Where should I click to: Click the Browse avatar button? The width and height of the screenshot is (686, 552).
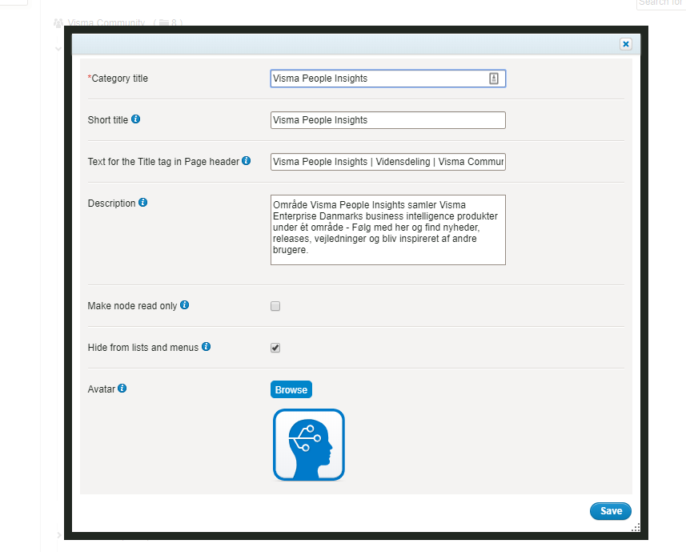pos(291,389)
